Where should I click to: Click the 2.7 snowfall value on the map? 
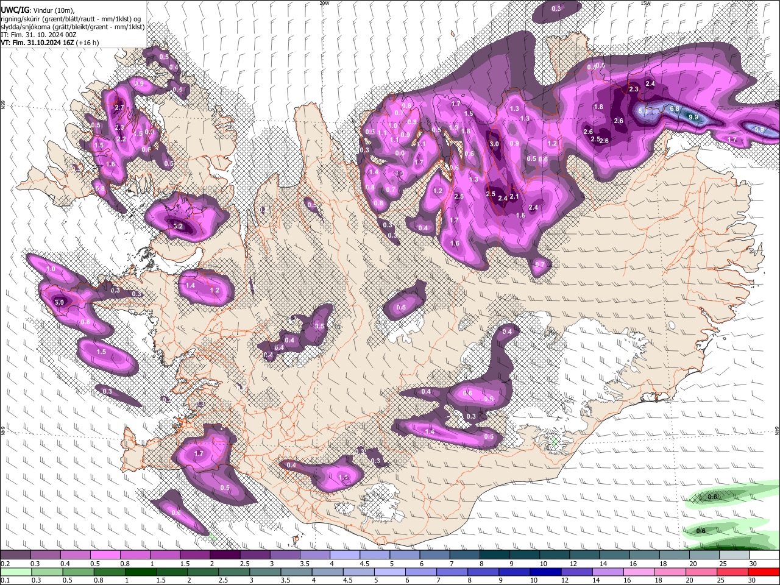click(x=119, y=107)
